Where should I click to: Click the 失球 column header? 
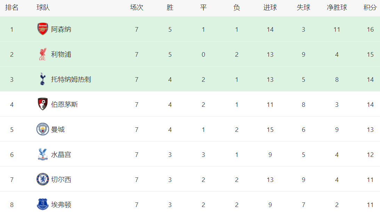tap(303, 8)
